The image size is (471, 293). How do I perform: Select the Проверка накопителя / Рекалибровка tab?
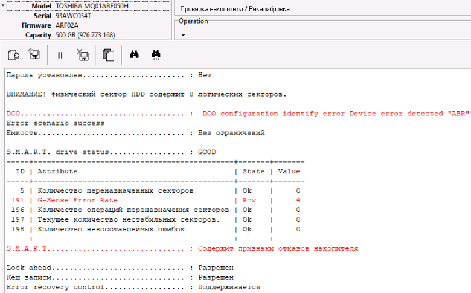[235, 9]
